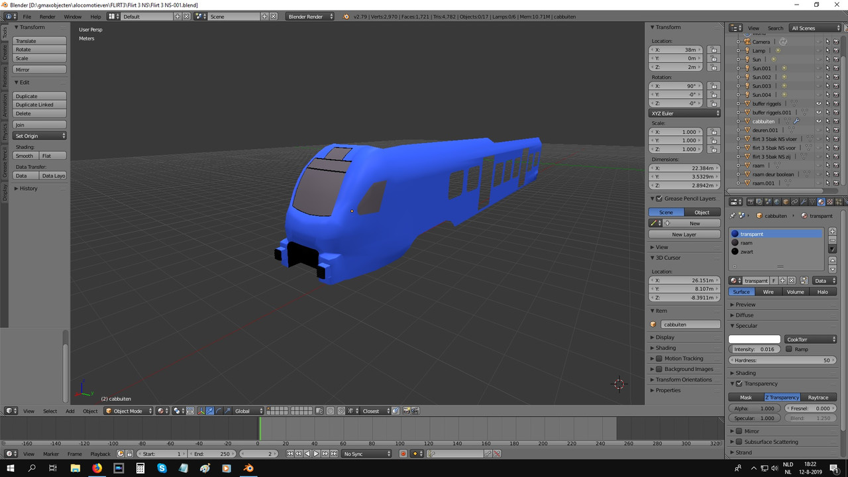
Task: Click the New Layer button
Action: (x=684, y=235)
